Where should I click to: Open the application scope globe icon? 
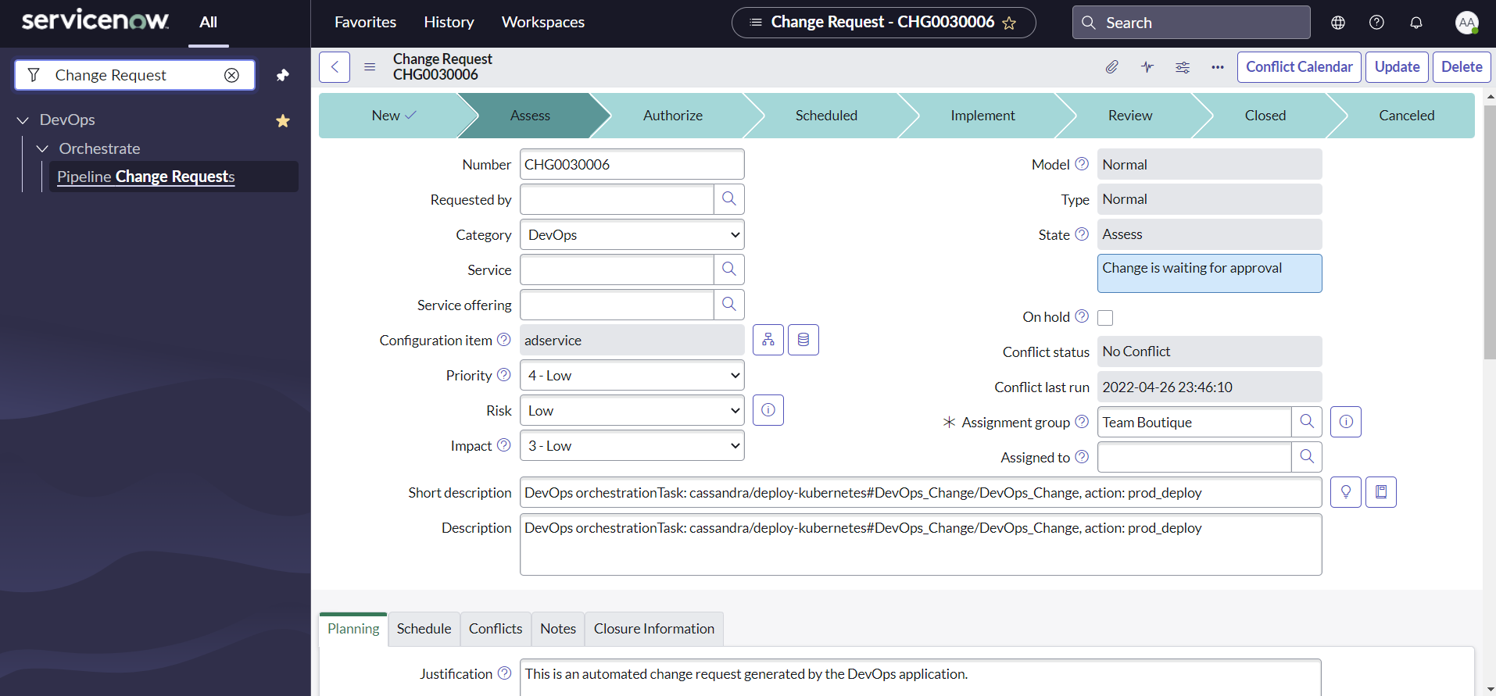(1338, 23)
